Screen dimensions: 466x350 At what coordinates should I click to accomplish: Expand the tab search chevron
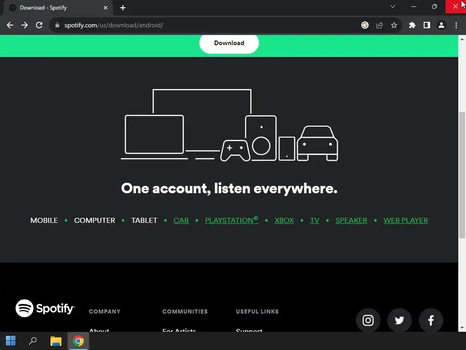(x=393, y=6)
